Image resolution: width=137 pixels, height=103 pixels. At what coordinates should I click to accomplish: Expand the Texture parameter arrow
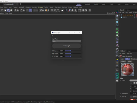[x=120, y=96]
